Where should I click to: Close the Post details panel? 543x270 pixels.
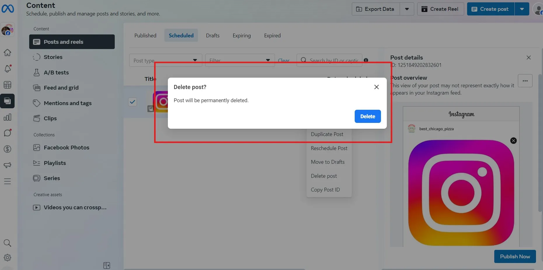click(x=529, y=58)
